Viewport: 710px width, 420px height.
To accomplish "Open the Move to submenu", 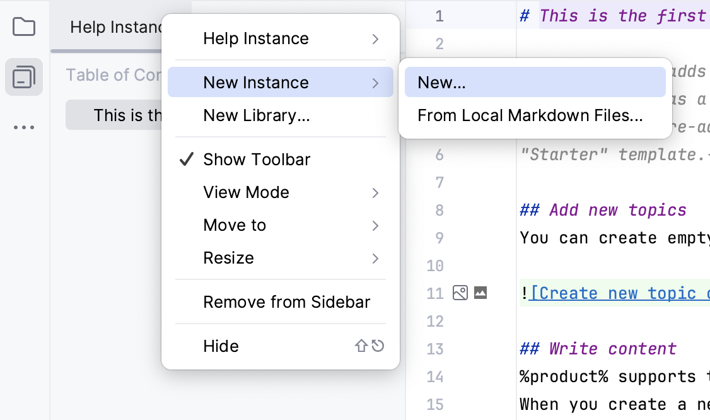I will [234, 225].
